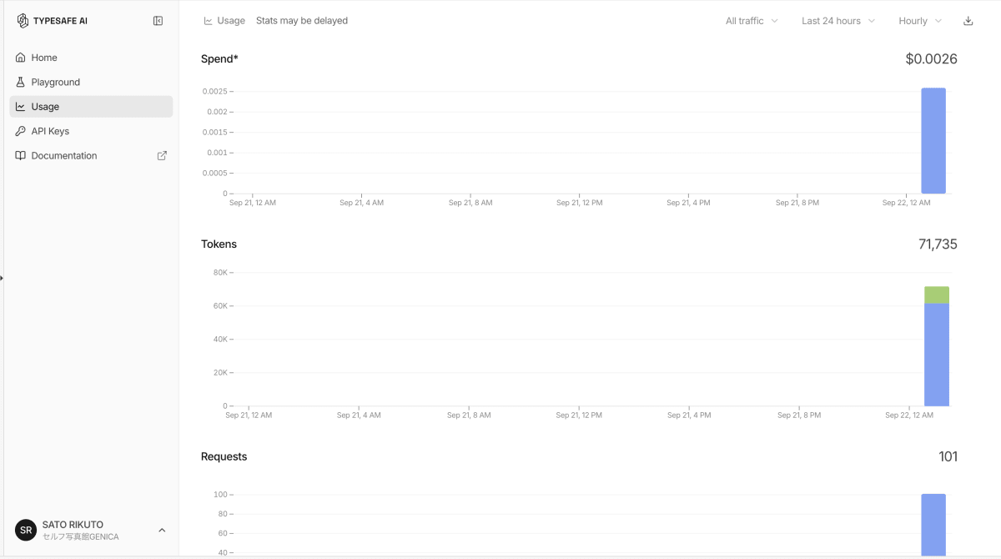Viewport: 1001px width, 559px height.
Task: Click the Stats may be delayed notice
Action: tap(302, 21)
